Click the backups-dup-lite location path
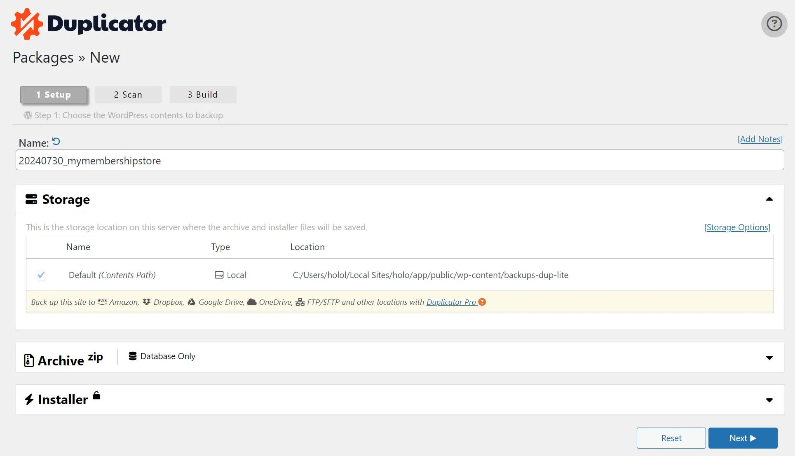 430,275
